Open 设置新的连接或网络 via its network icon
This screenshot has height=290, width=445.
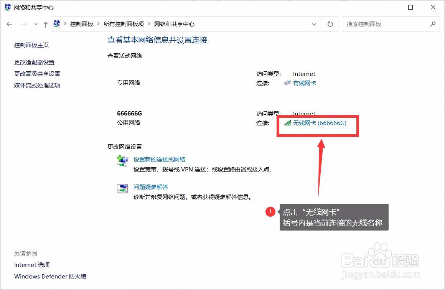122,160
